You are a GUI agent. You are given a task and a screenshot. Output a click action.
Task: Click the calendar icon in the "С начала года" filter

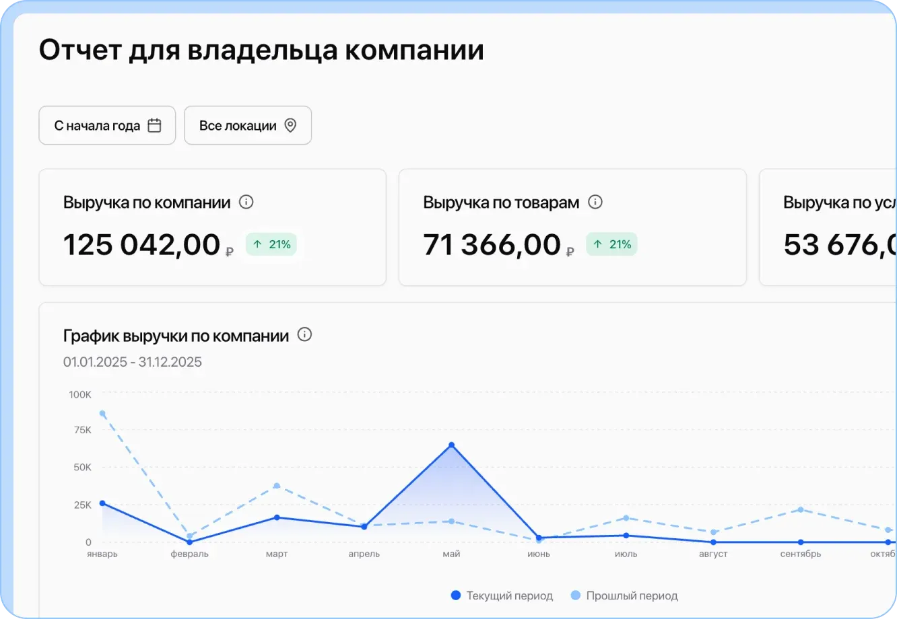click(x=156, y=124)
